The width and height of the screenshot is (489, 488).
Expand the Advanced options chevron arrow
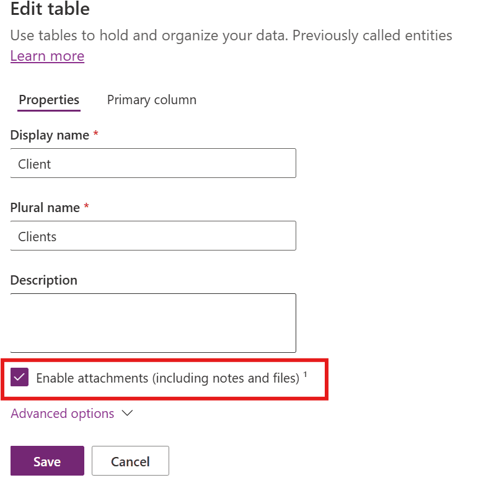128,414
